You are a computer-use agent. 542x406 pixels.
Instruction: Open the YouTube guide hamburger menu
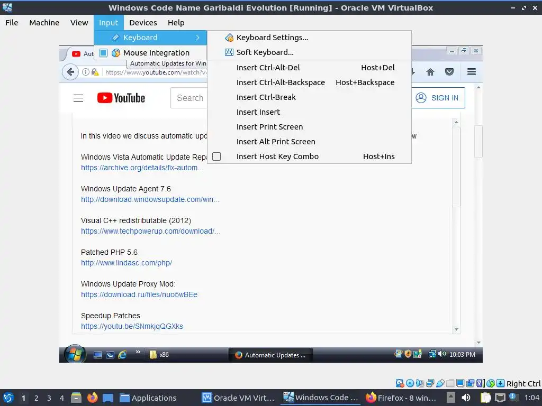[x=78, y=98]
